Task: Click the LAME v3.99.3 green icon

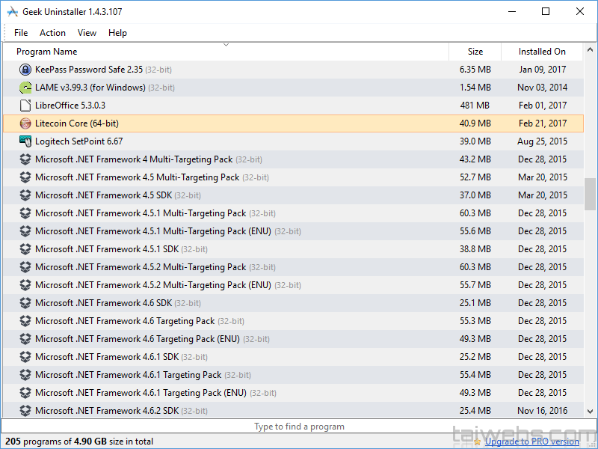Action: pyautogui.click(x=25, y=88)
